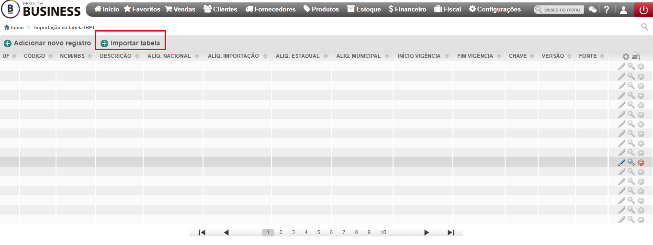
Task: Open the Estoque menu
Action: [364, 9]
